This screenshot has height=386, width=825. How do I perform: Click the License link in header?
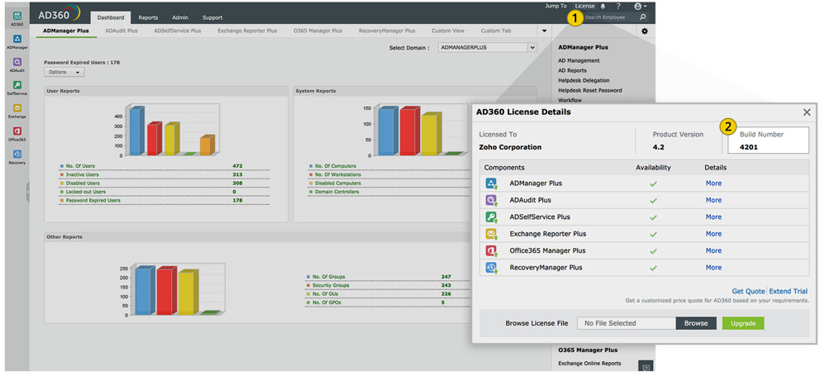(585, 7)
